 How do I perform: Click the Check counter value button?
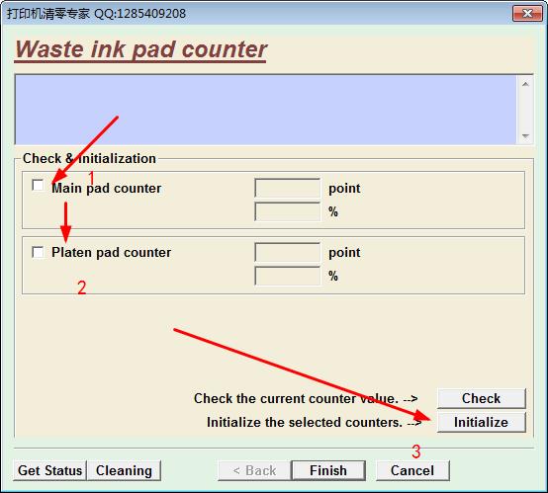click(x=482, y=398)
